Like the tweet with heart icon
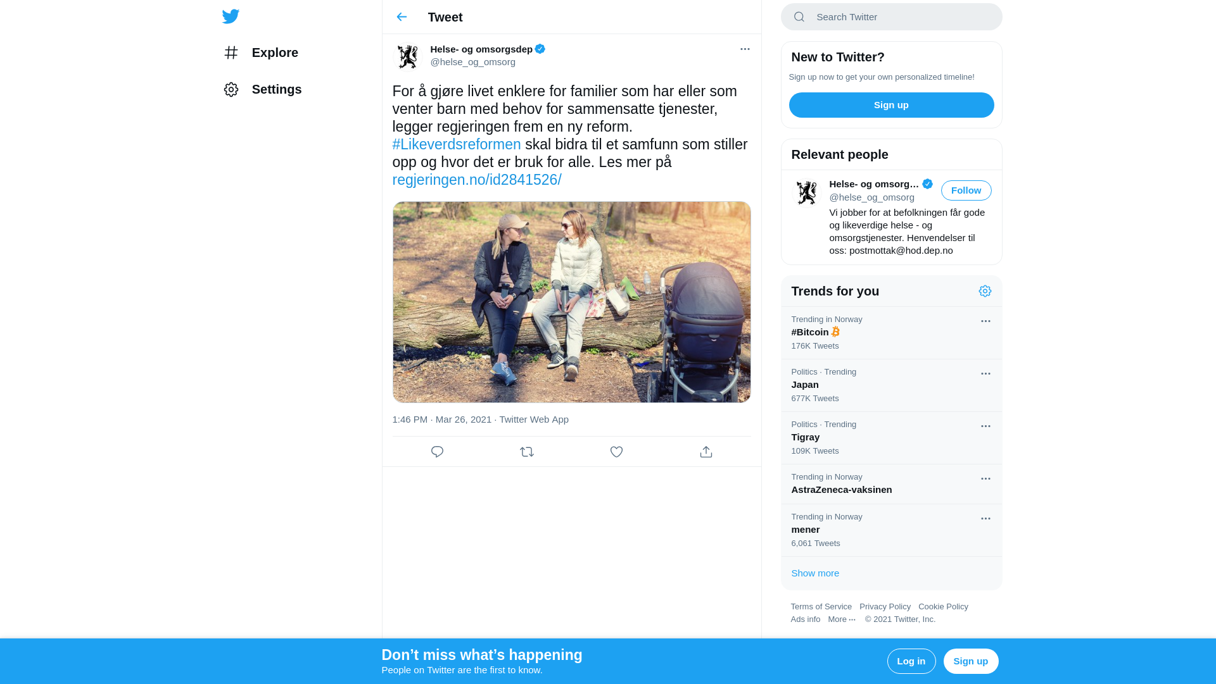 click(x=616, y=452)
